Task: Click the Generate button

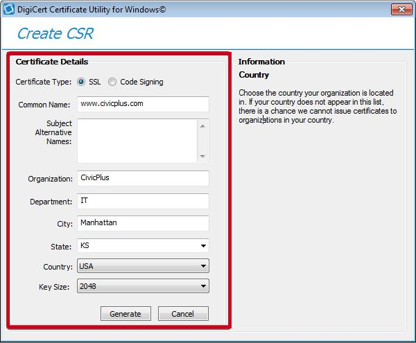Action: pos(125,314)
